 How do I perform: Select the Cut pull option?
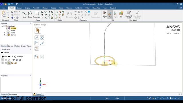pos(11,57)
